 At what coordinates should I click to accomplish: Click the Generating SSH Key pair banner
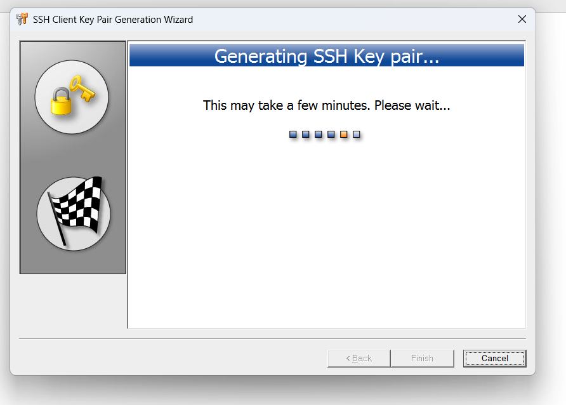click(326, 56)
